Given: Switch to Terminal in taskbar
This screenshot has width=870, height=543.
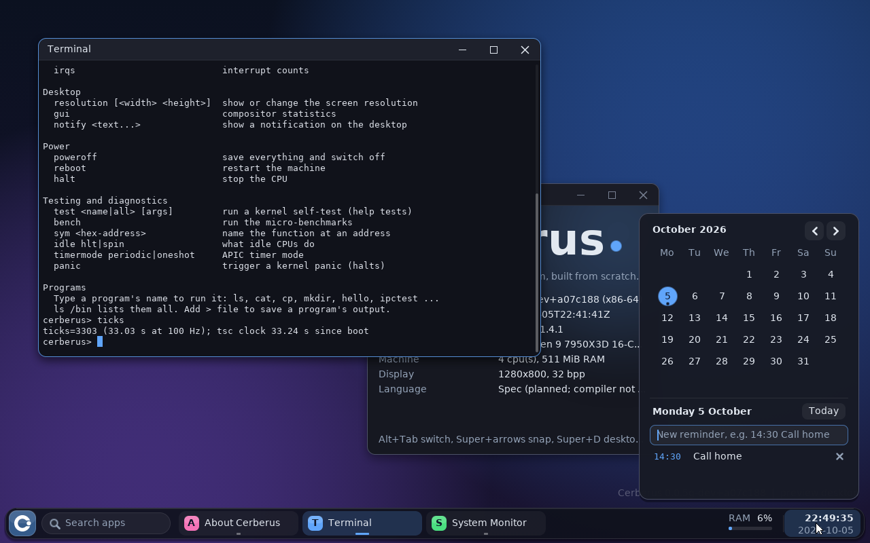Looking at the screenshot, I should point(362,523).
